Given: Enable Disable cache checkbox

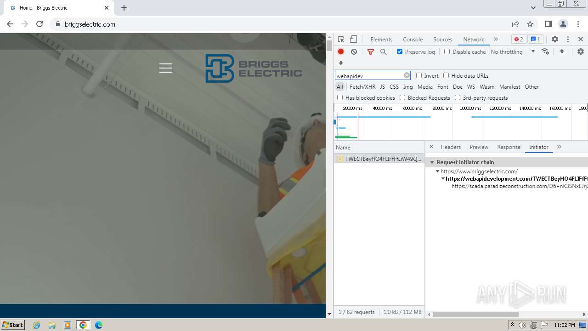Looking at the screenshot, I should pos(447,51).
